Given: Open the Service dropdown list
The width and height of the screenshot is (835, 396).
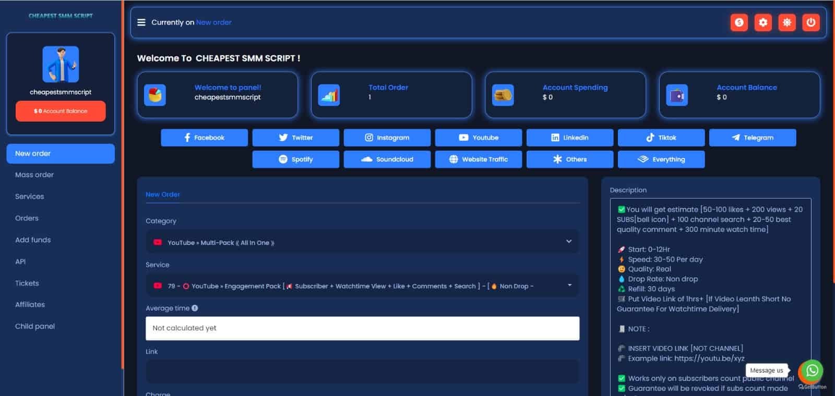Looking at the screenshot, I should pos(362,286).
